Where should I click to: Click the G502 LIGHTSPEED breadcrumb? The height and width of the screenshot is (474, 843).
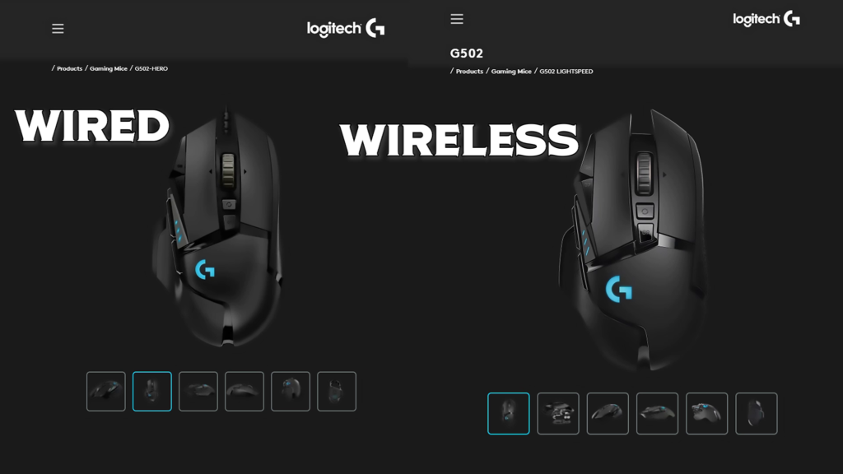[x=566, y=72]
